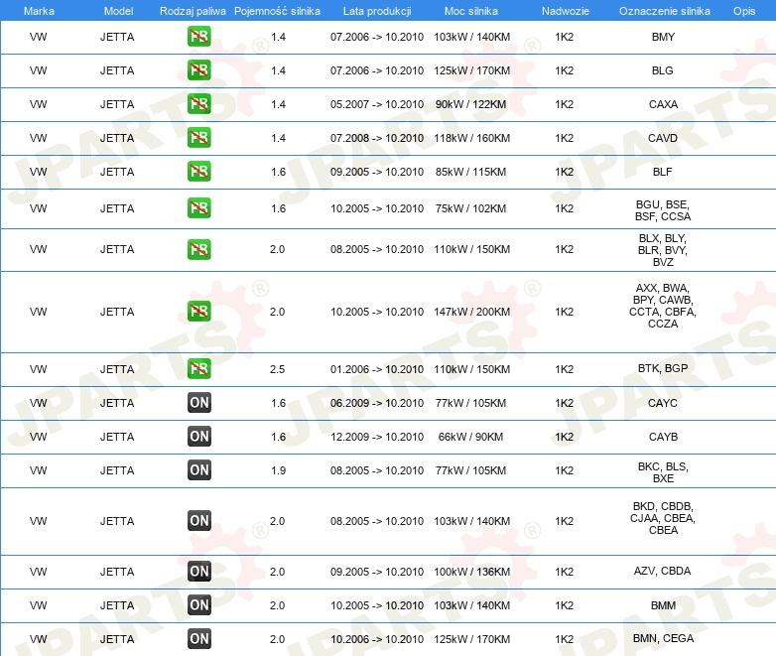
Task: Select engine codes AZV, CBDA
Action: 663,571
